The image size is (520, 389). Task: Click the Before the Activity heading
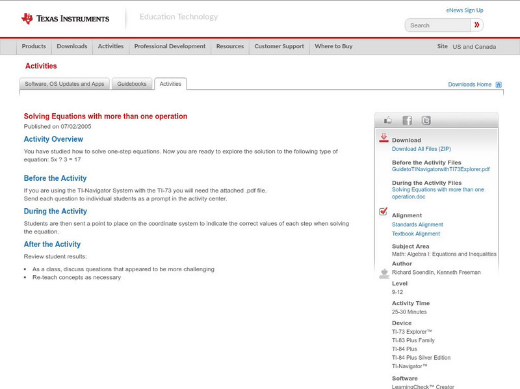coord(55,178)
